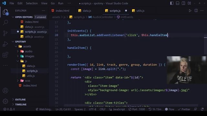
Task: Open the notifications bell icon
Action: tap(202, 109)
